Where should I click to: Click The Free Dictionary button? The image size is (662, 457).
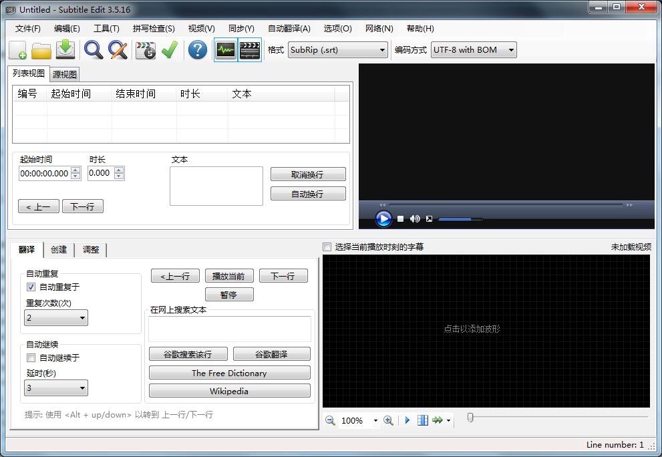click(229, 372)
